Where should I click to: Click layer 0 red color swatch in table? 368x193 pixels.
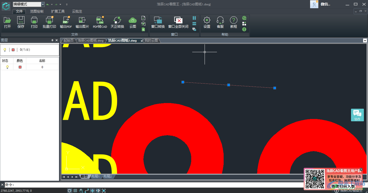click(x=20, y=67)
